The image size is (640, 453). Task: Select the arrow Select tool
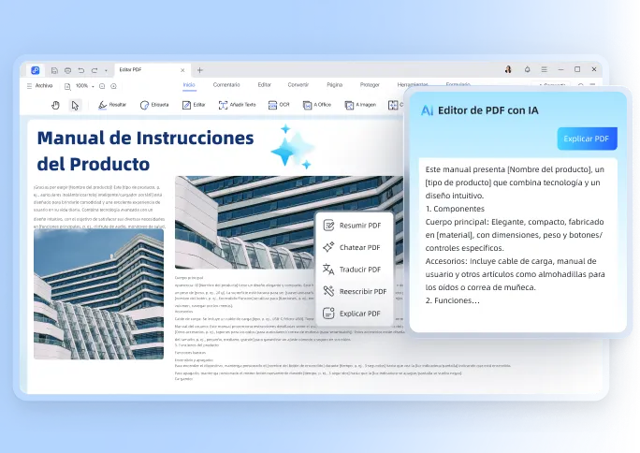(x=75, y=105)
